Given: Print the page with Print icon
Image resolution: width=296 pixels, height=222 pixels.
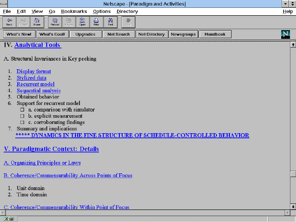Looking at the screenshot, I should coord(97,22).
